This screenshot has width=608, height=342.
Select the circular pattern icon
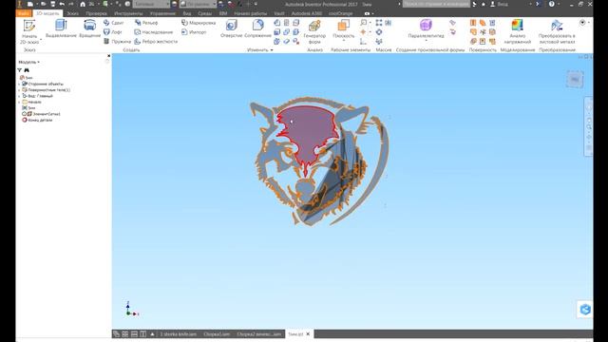point(379,32)
